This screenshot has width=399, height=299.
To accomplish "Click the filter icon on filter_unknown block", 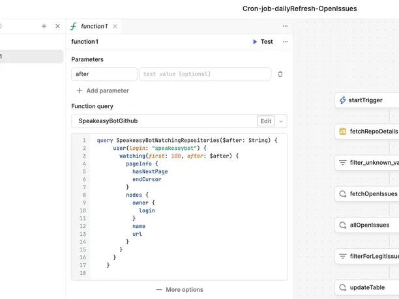I will [x=343, y=162].
